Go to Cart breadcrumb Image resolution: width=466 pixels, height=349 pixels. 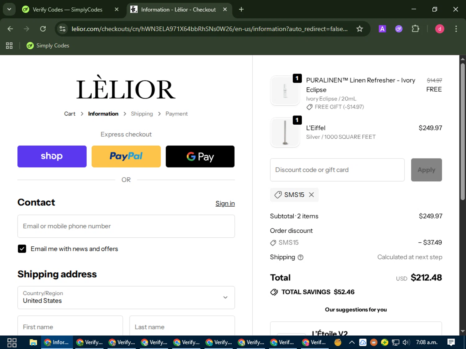[x=70, y=114]
